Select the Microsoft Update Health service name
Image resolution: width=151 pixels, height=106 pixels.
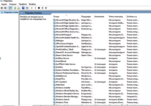tap(68, 38)
